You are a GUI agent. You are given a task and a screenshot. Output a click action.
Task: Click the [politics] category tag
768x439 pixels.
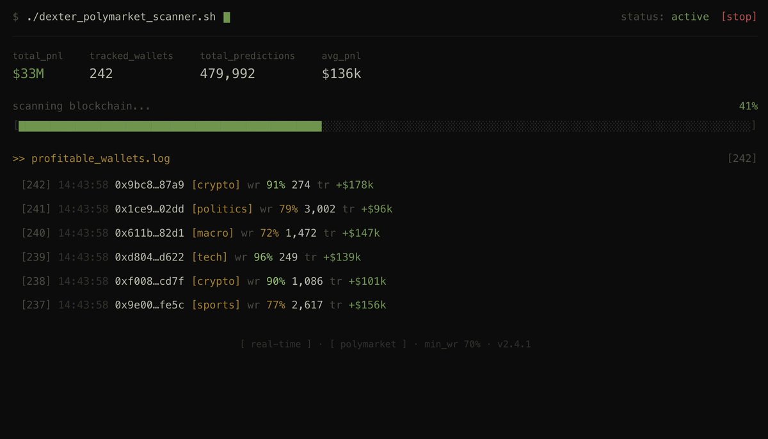[x=222, y=209]
